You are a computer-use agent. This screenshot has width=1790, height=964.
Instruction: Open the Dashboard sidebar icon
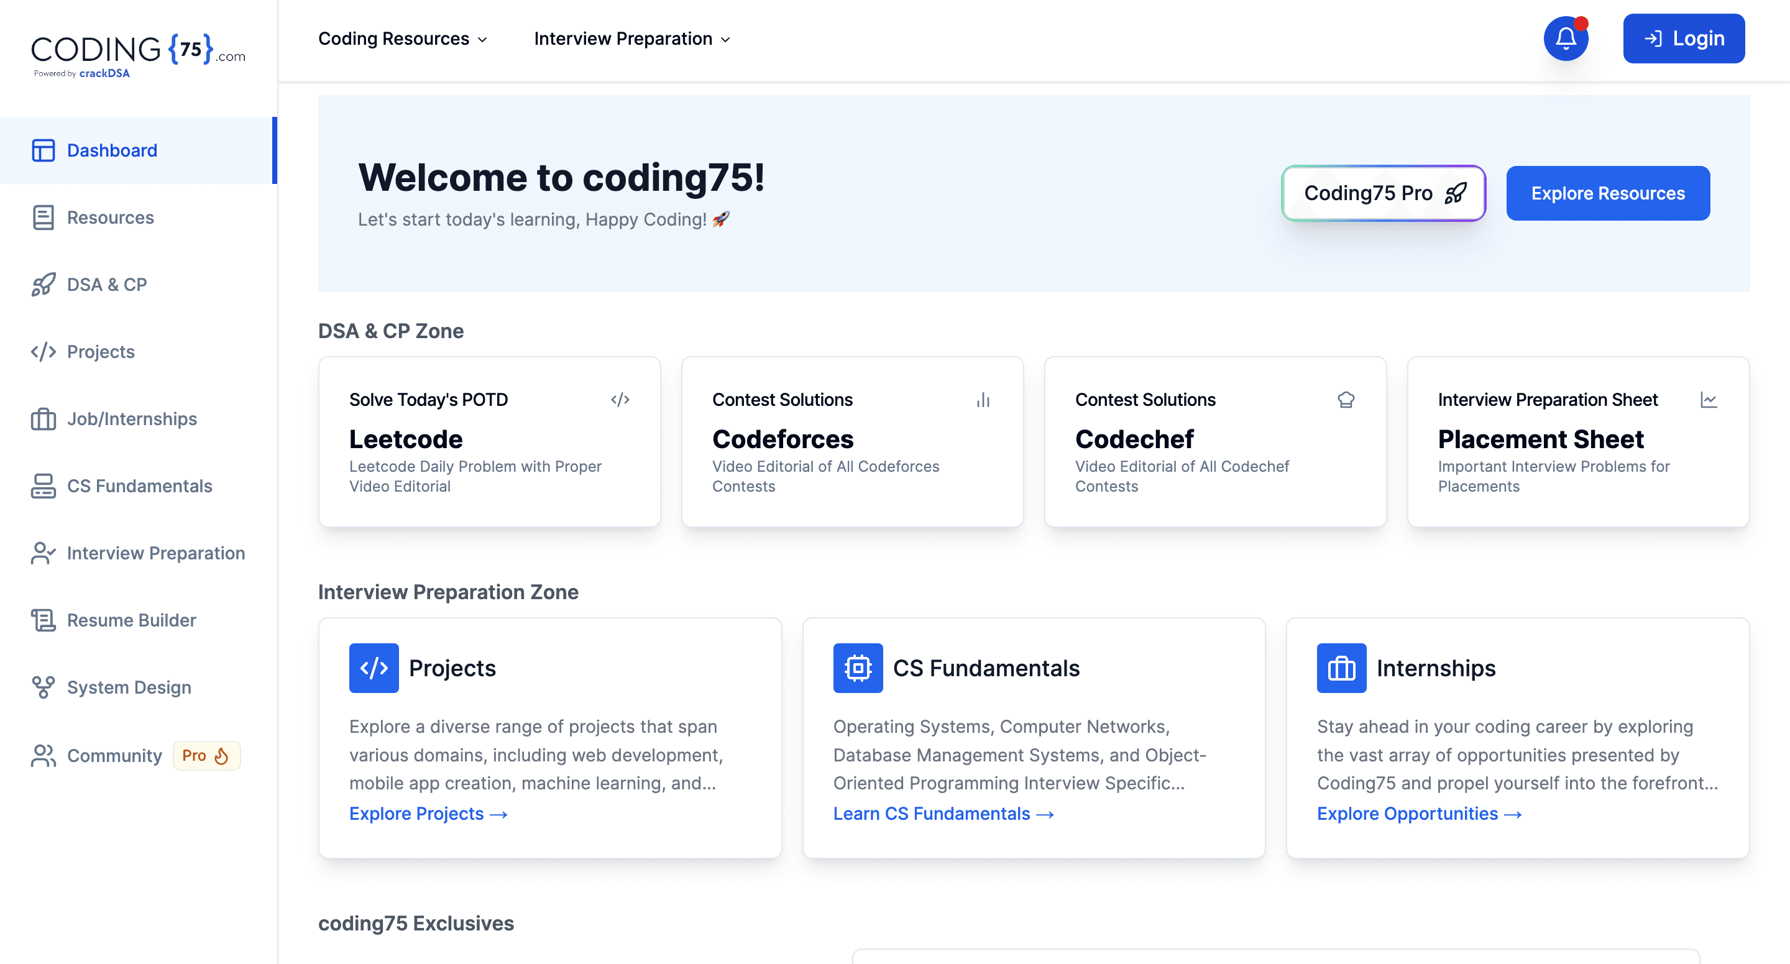click(43, 150)
